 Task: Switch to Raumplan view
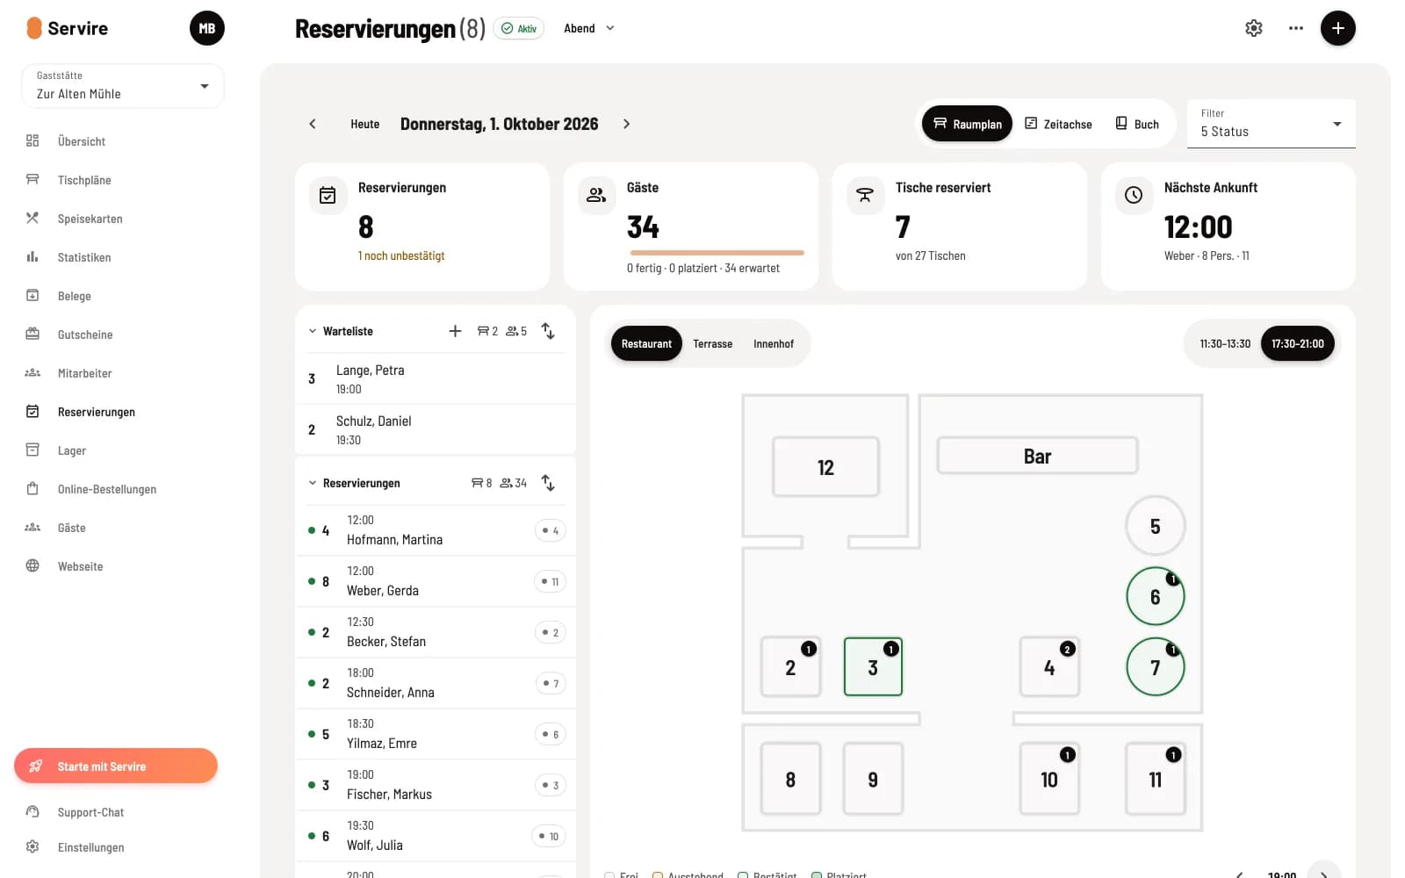click(x=967, y=124)
